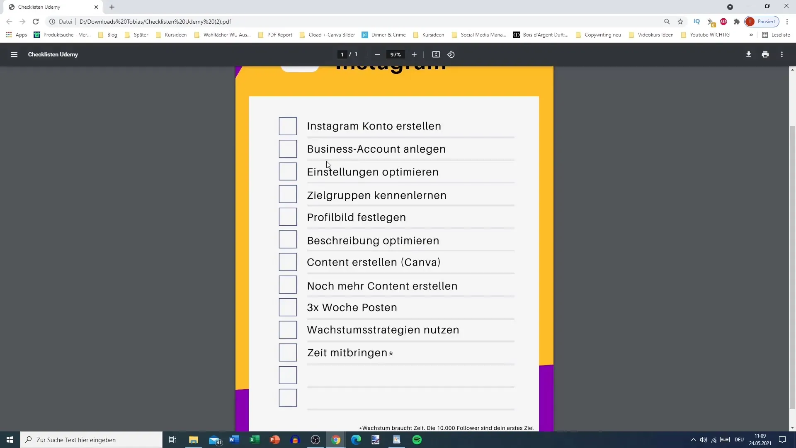Click the fit to page icon
Viewport: 796px width, 448px height.
pyautogui.click(x=436, y=54)
